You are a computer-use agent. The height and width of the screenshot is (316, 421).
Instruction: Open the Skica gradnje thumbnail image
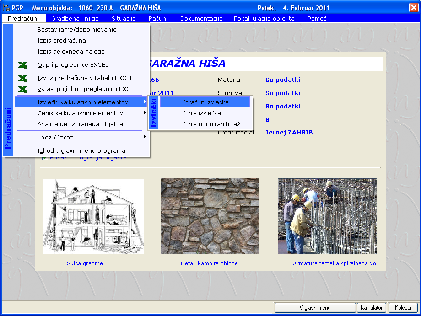[x=93, y=216]
